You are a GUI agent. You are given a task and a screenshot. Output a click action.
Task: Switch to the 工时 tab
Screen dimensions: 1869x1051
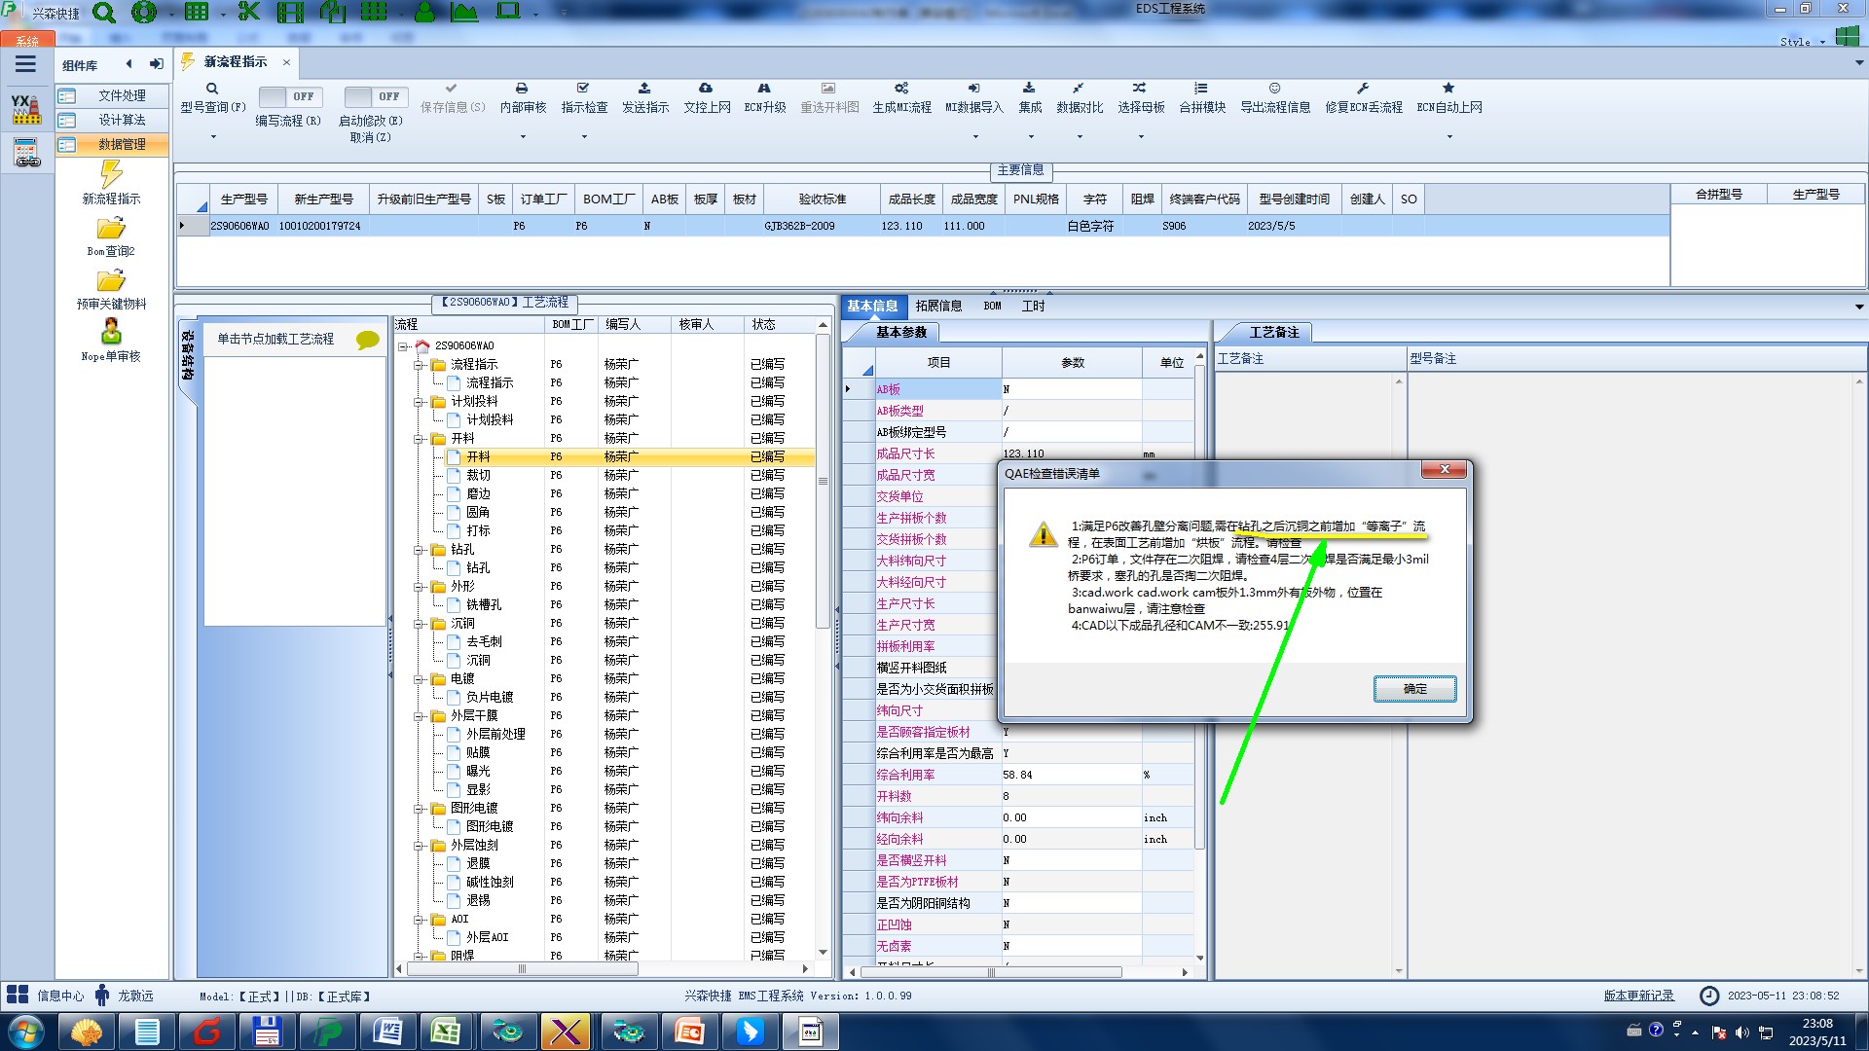point(1033,306)
